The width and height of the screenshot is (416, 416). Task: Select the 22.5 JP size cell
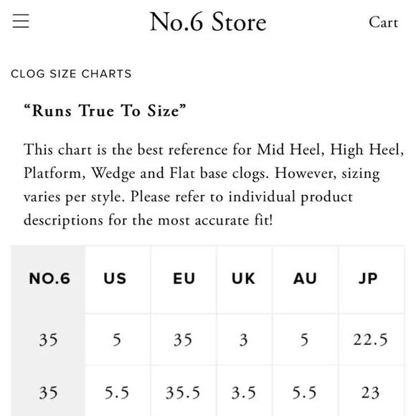coord(370,339)
